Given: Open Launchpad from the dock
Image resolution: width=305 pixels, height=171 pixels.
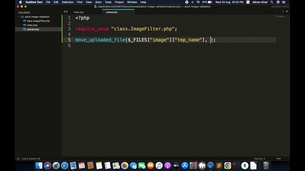Looking at the screenshot, I should tap(56, 166).
